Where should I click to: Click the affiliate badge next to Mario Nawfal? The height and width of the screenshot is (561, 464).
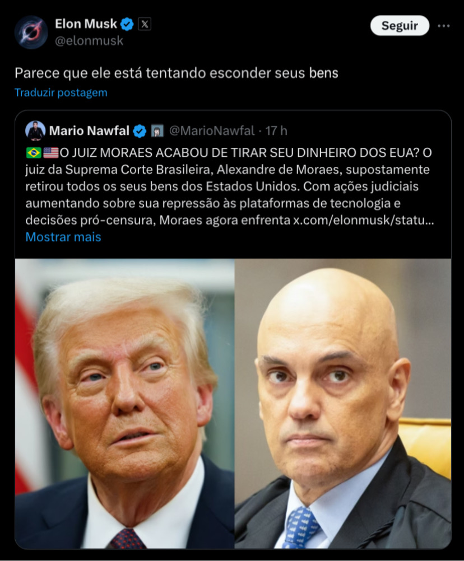pyautogui.click(x=157, y=131)
